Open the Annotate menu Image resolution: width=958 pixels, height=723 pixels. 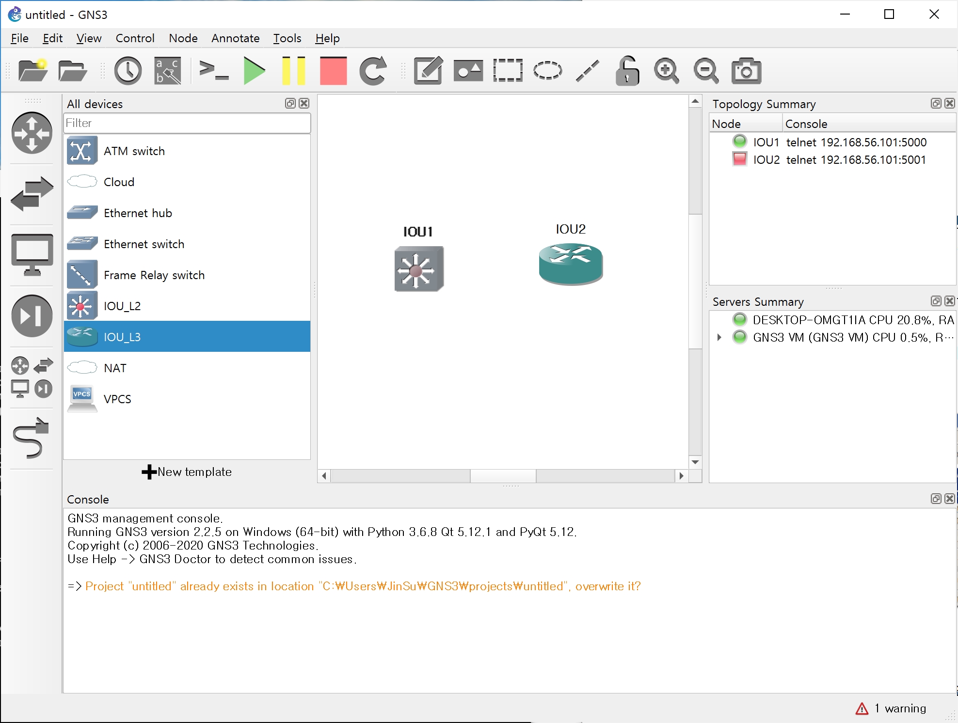pyautogui.click(x=235, y=38)
